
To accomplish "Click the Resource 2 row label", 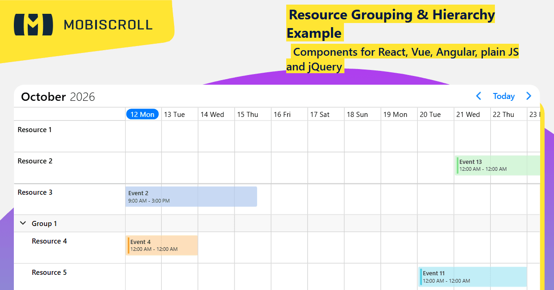I will pos(35,161).
